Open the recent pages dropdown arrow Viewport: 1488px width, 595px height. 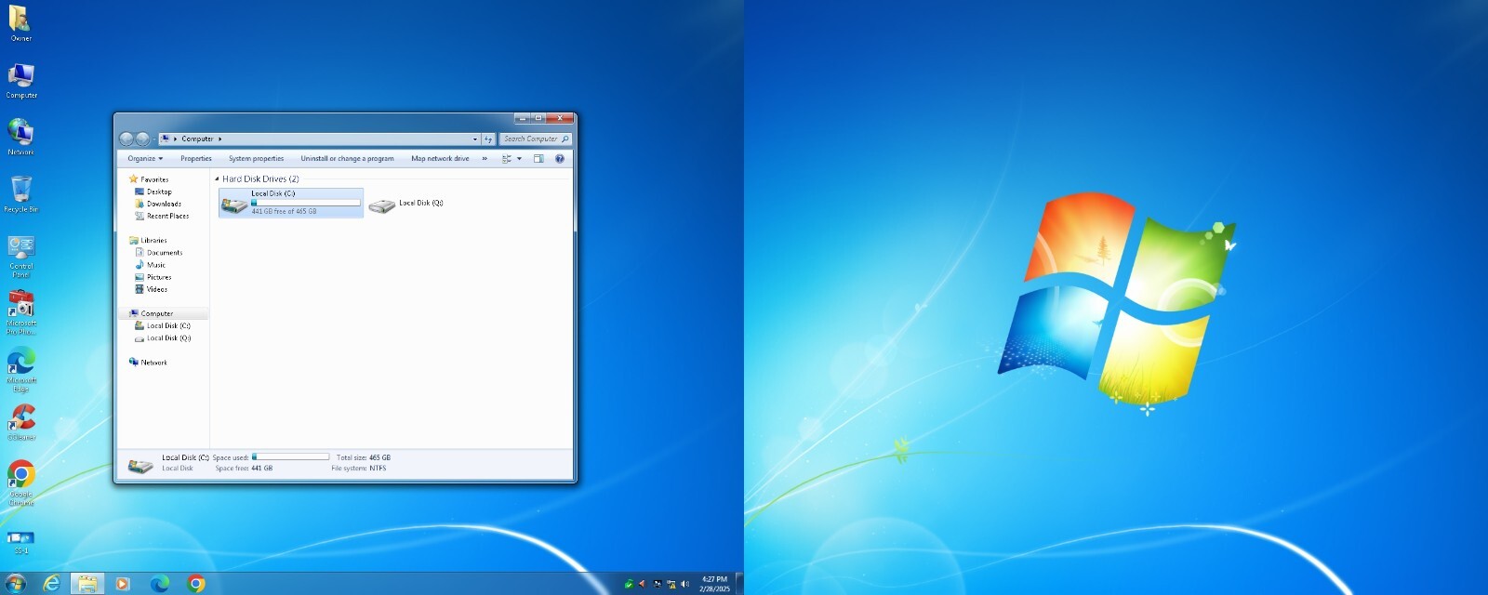click(x=154, y=139)
